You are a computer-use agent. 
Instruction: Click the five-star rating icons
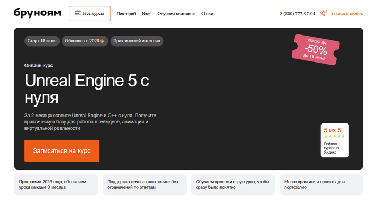(x=334, y=136)
